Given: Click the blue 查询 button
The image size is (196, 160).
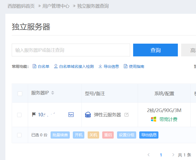Looking at the screenshot, I should click(155, 50).
